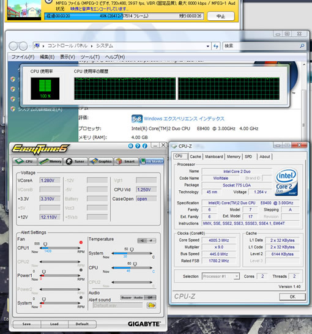Browse for alert sound with folder icon
Screen dimensions: 312x334
pos(151,305)
